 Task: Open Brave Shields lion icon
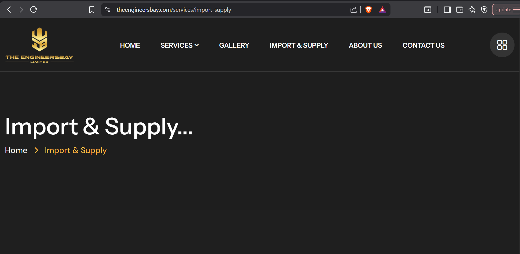pos(369,10)
